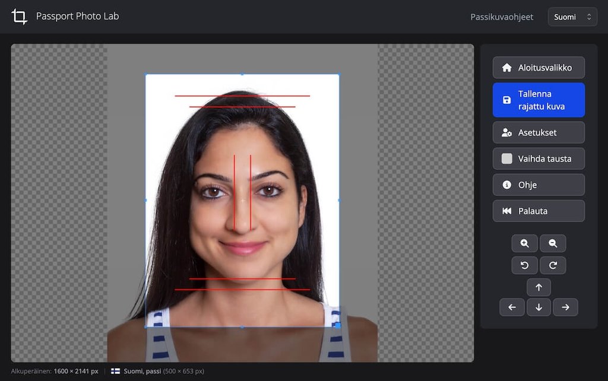Open the Asetukset settings
This screenshot has width=608, height=381.
(x=538, y=132)
